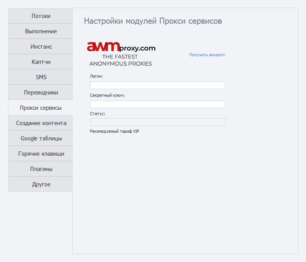Focus the Логин input field

point(157,85)
